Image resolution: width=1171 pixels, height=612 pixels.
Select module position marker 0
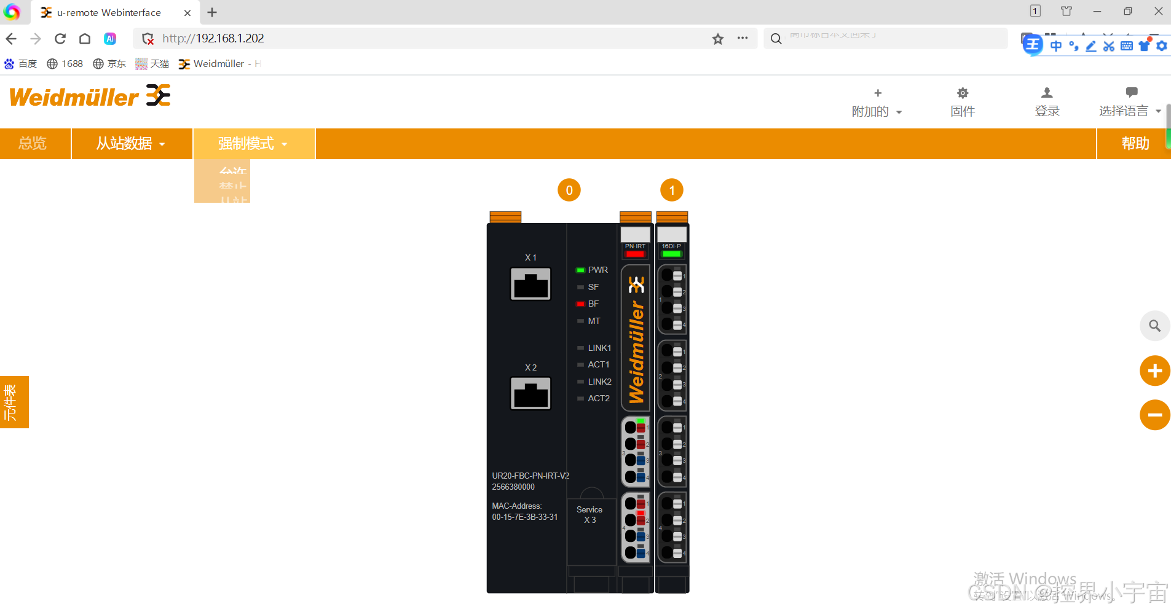tap(569, 190)
